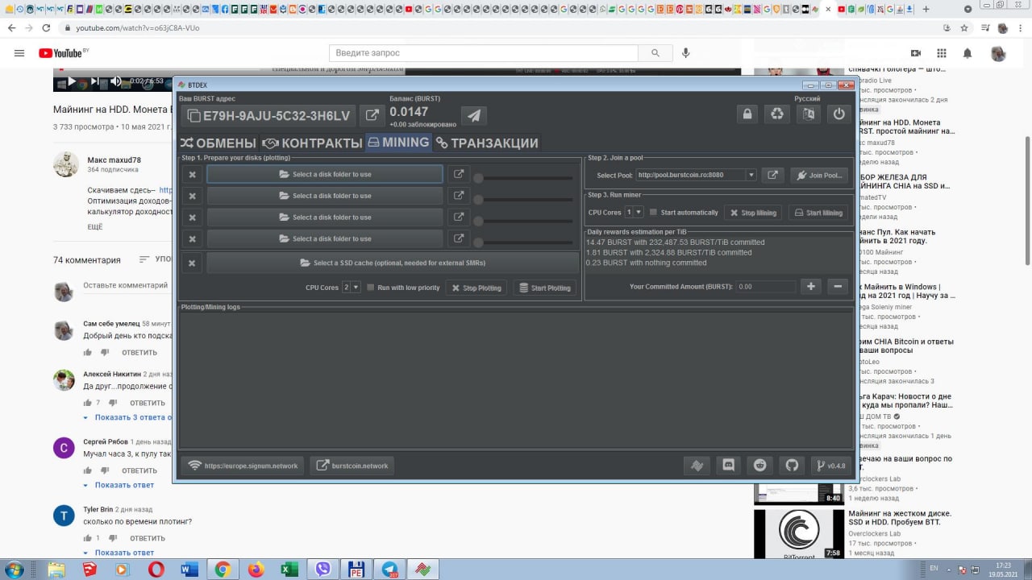Open YouTube apps grid icon
The height and width of the screenshot is (580, 1032).
click(942, 53)
